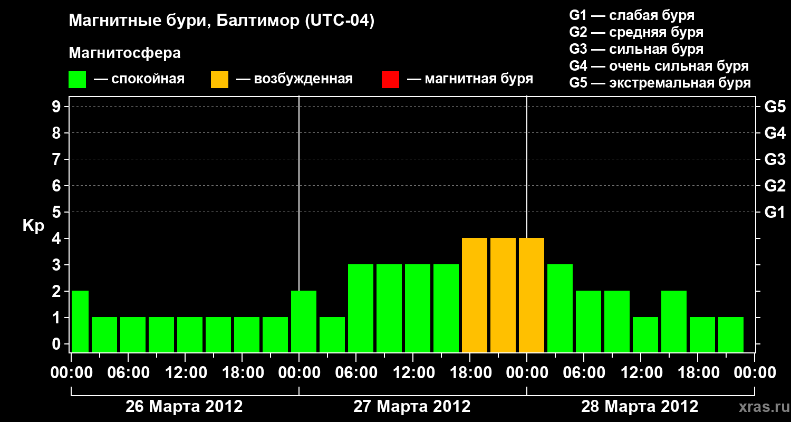Click the '— спокойная' legend label
Screen dimensions: 791x422
[x=139, y=79]
